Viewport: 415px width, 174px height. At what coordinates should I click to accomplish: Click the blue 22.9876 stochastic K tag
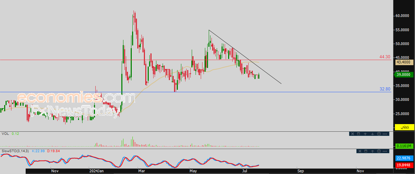[405, 158]
